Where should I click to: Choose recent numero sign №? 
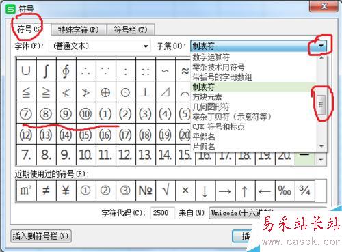pyautogui.click(x=146, y=191)
